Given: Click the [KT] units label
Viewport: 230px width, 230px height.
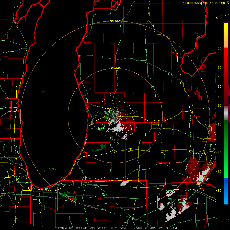Looking at the screenshot, I should (x=218, y=18).
